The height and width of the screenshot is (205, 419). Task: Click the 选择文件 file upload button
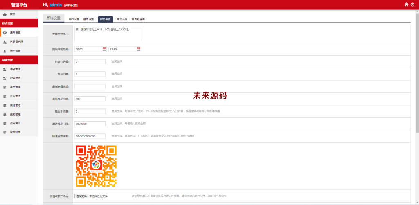(81, 196)
